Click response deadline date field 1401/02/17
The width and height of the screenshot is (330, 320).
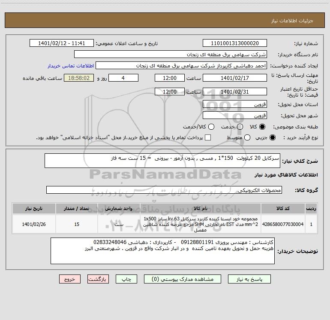pyautogui.click(x=235, y=78)
